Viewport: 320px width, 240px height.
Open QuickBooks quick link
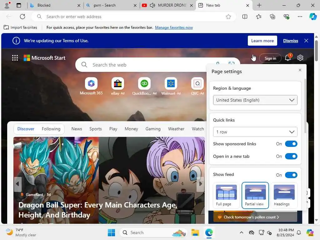144,86
